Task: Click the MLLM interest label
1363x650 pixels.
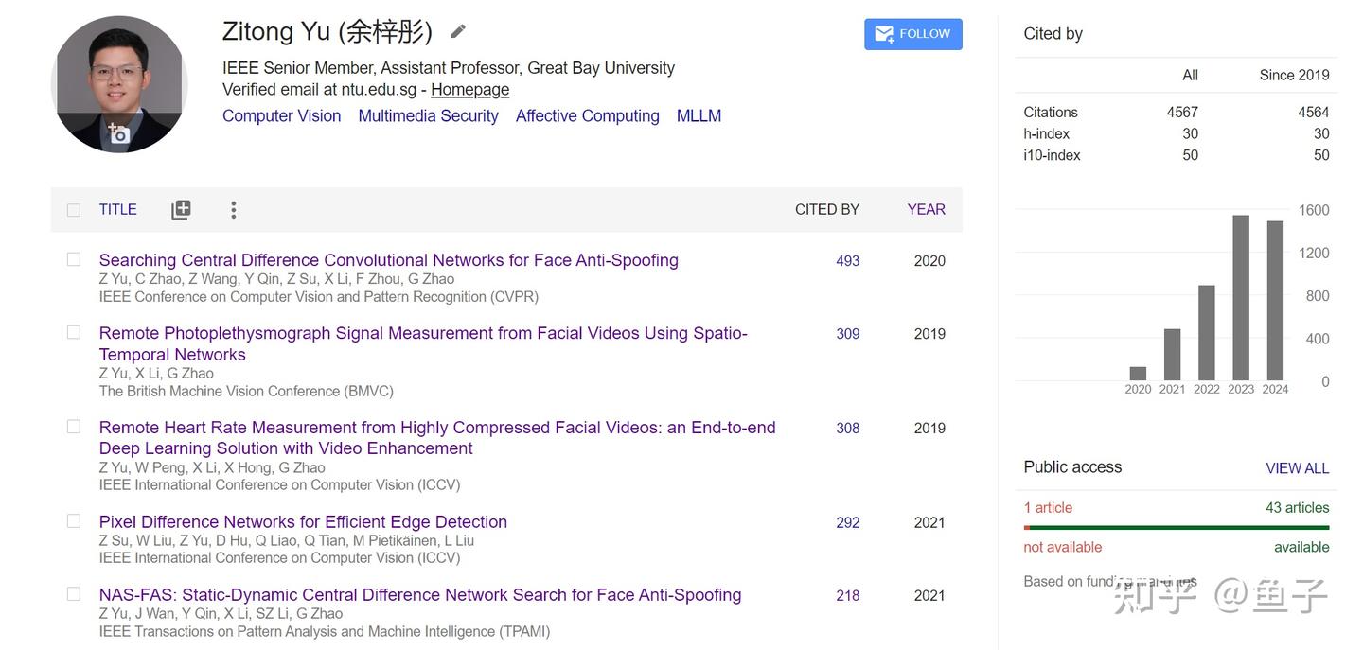Action: coord(699,115)
